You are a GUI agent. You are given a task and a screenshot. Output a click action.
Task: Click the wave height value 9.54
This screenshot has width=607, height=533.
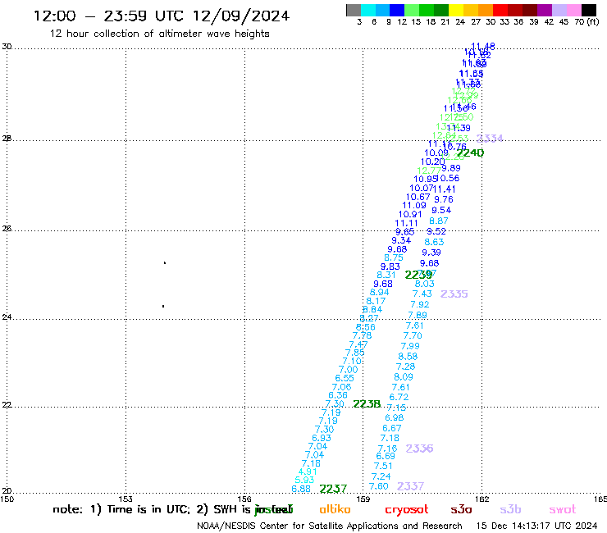[x=441, y=211]
